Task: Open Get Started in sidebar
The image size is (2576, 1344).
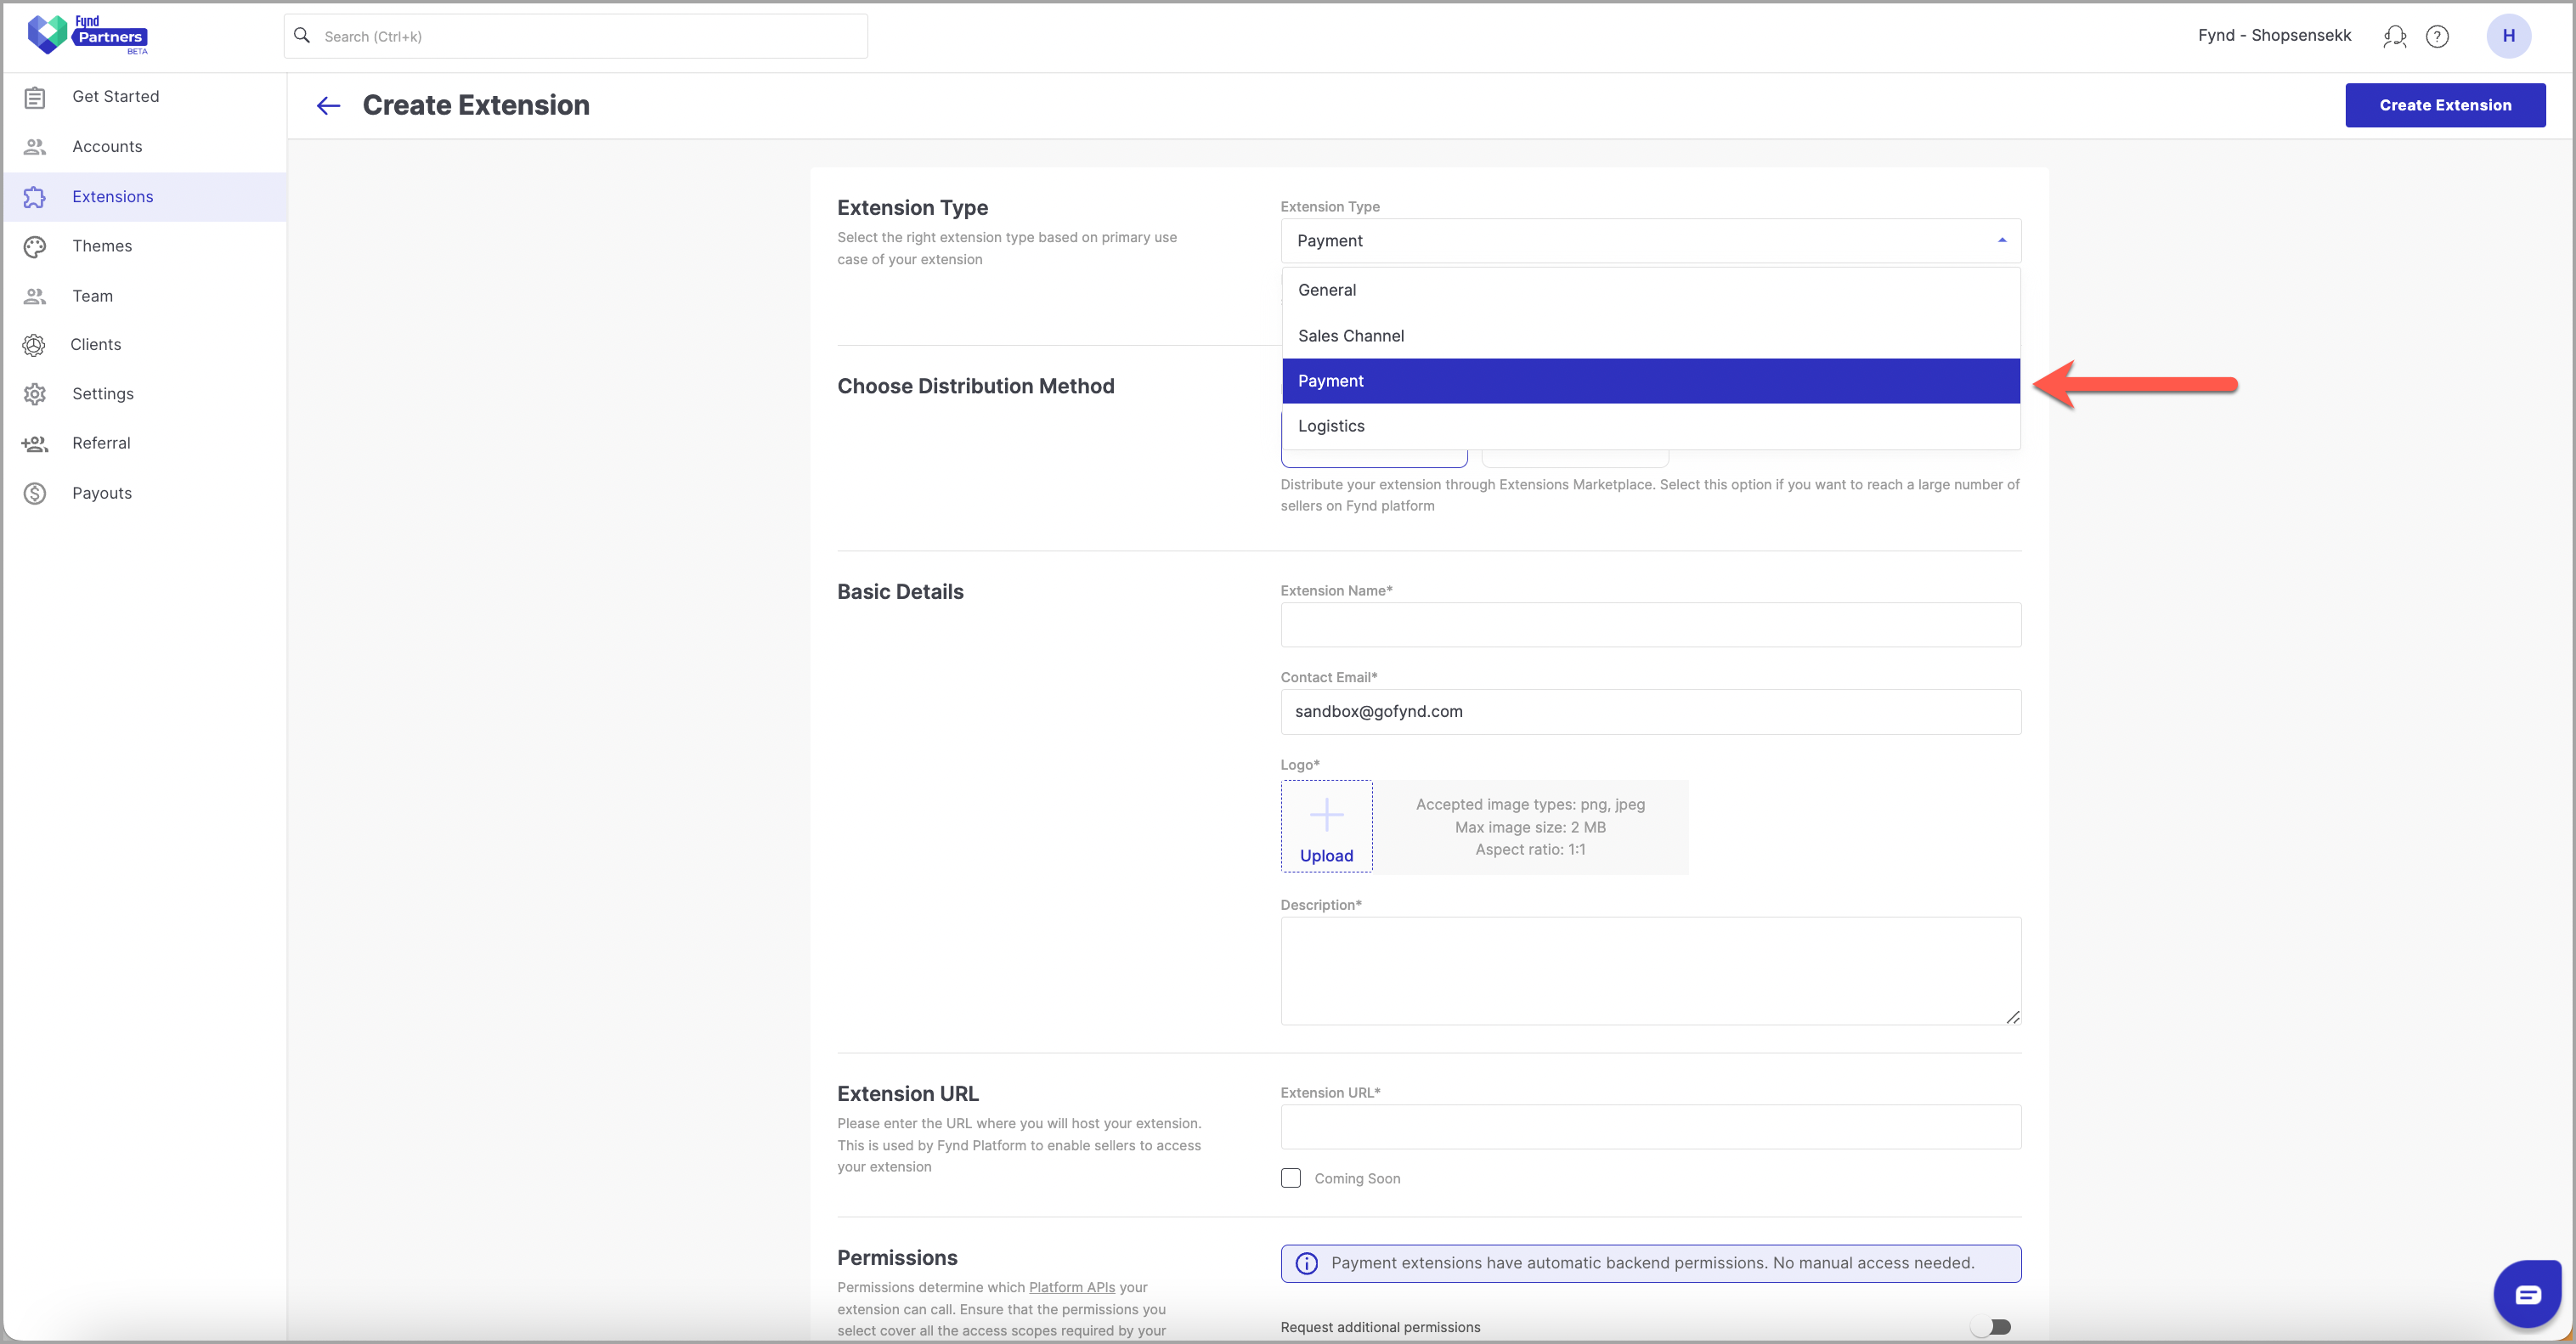Action: point(146,97)
